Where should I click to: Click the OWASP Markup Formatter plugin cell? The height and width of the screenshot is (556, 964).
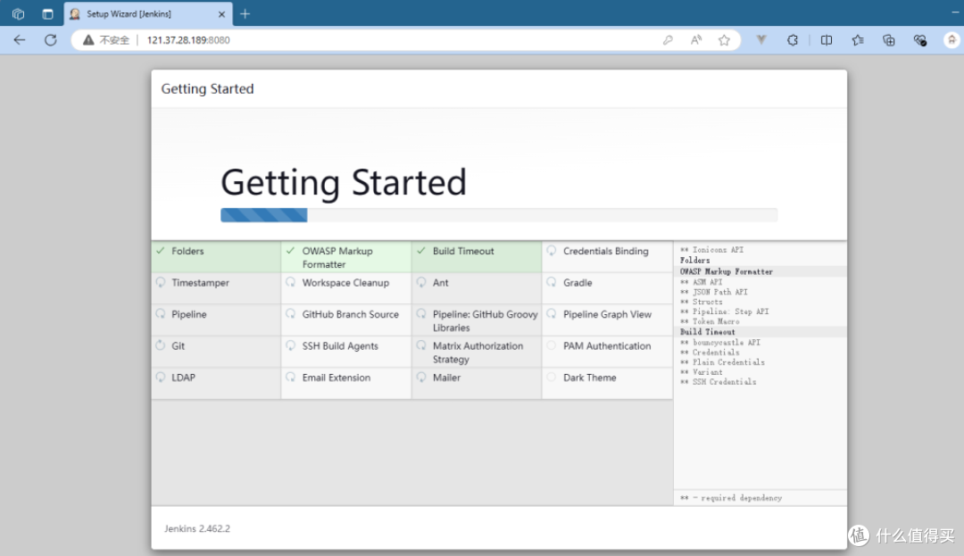(x=346, y=257)
